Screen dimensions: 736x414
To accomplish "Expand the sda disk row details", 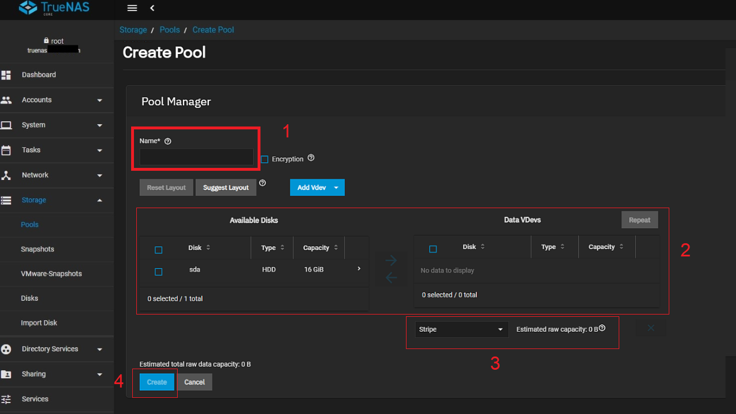I will point(358,268).
